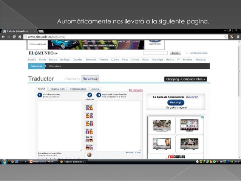
Task: Select the EN-DE language pair flags
Action: pyautogui.click(x=89, y=139)
